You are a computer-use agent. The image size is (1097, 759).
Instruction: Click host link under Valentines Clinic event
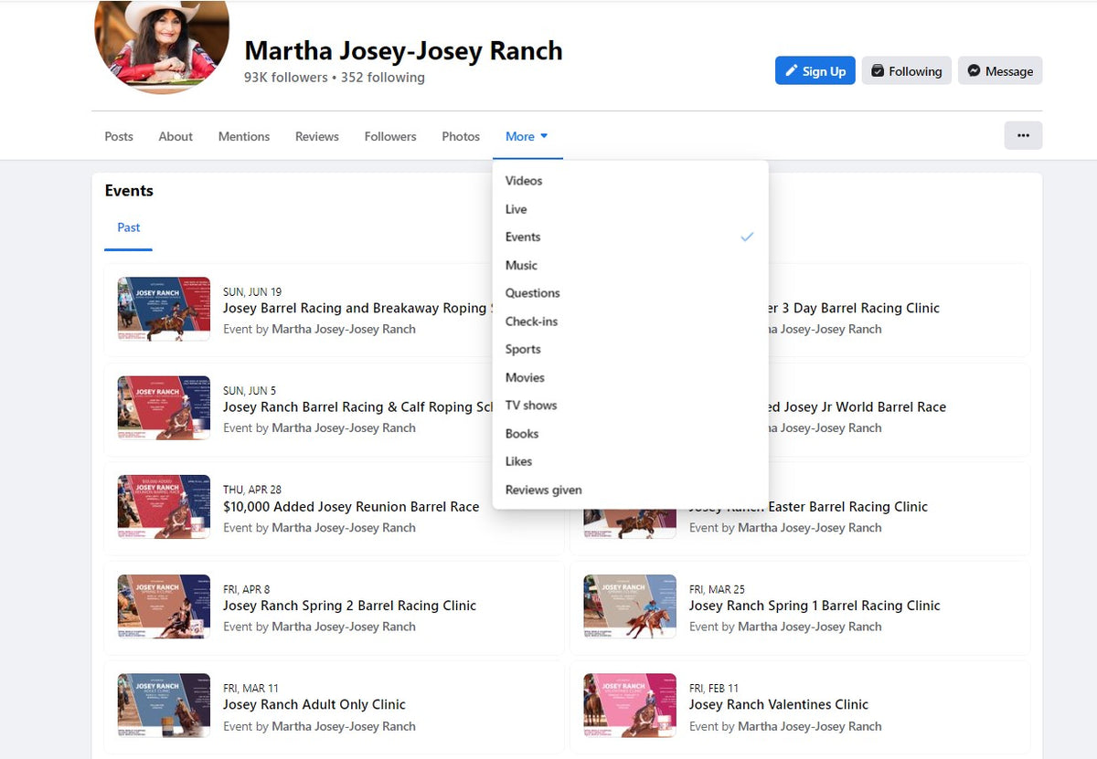click(x=810, y=726)
